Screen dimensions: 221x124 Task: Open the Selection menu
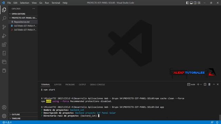point(25,3)
